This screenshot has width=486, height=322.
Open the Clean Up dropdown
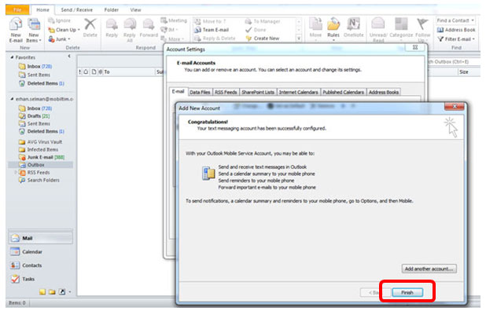coord(64,30)
